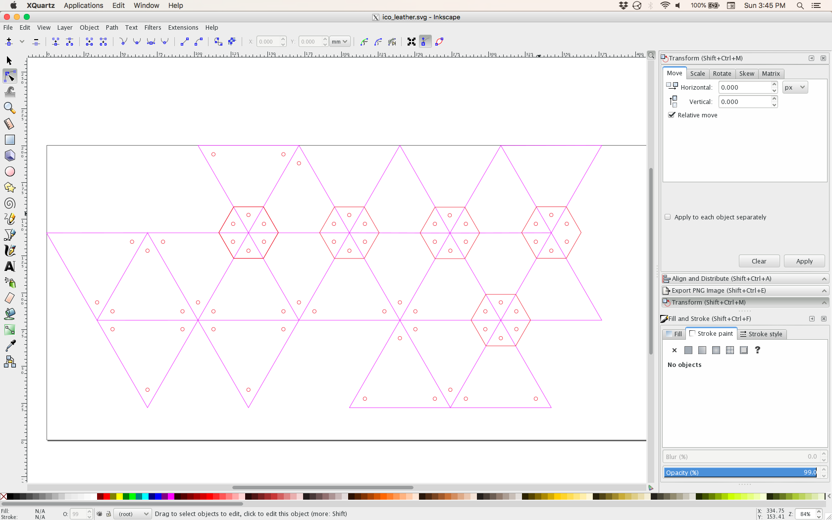Open the Extensions menu
This screenshot has height=520, width=832.
pyautogui.click(x=183, y=28)
